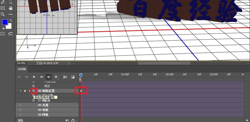Click the 01:00f mark on time ruler
This screenshot has height=122, width=250.
coord(125,74)
